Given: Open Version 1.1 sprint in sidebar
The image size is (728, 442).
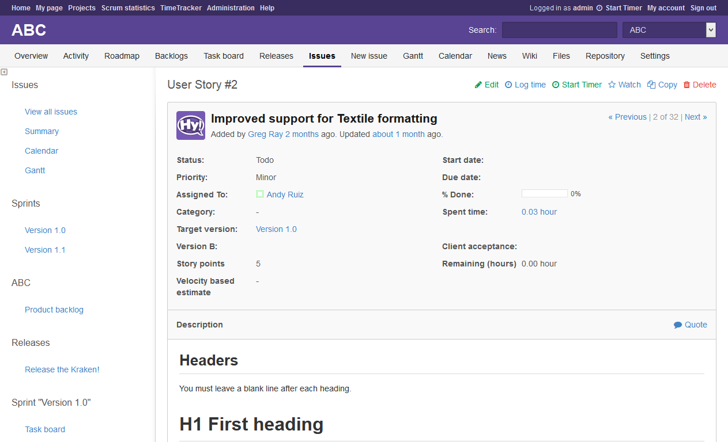Looking at the screenshot, I should click(45, 250).
